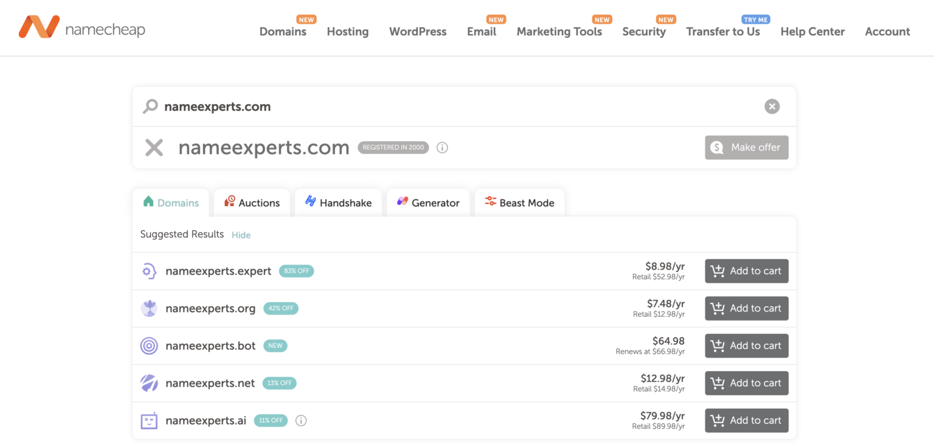The image size is (934, 444).
Task: Click the .net domain planet icon
Action: tap(149, 383)
